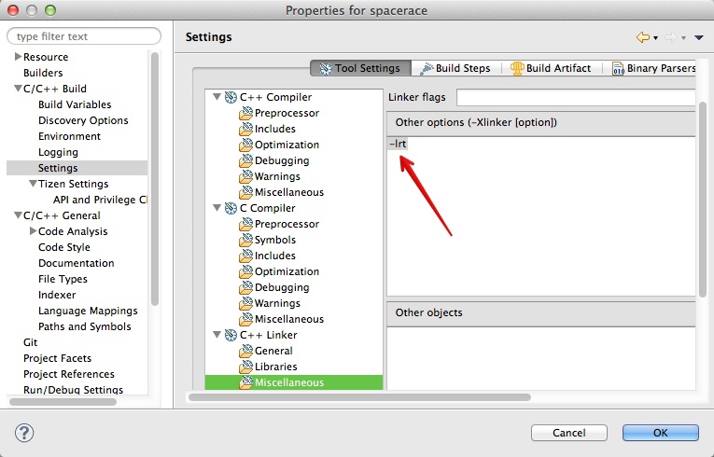Viewport: 714px width, 457px height.
Task: Open Indexer page
Action: coord(57,295)
